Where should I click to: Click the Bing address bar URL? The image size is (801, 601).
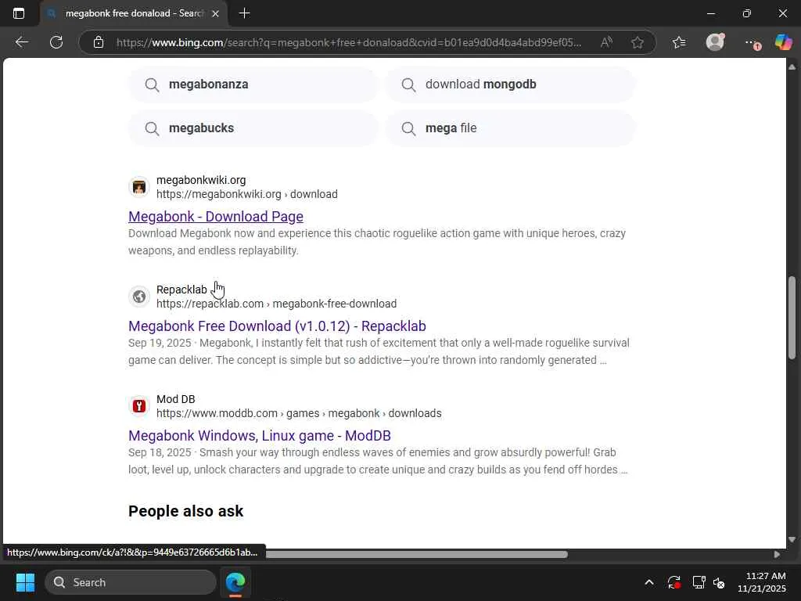click(x=348, y=42)
